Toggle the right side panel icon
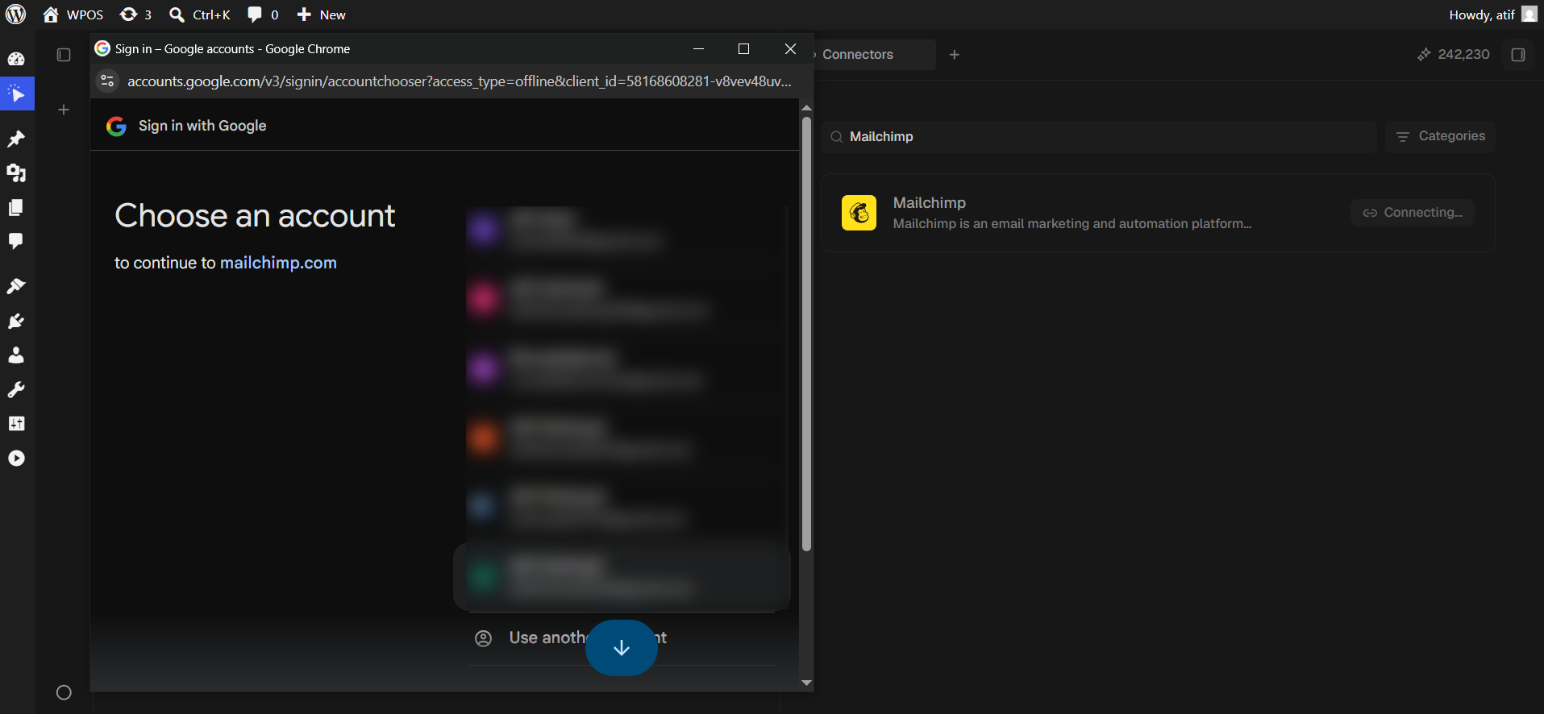Screen dimensions: 1544x714 click(1518, 55)
